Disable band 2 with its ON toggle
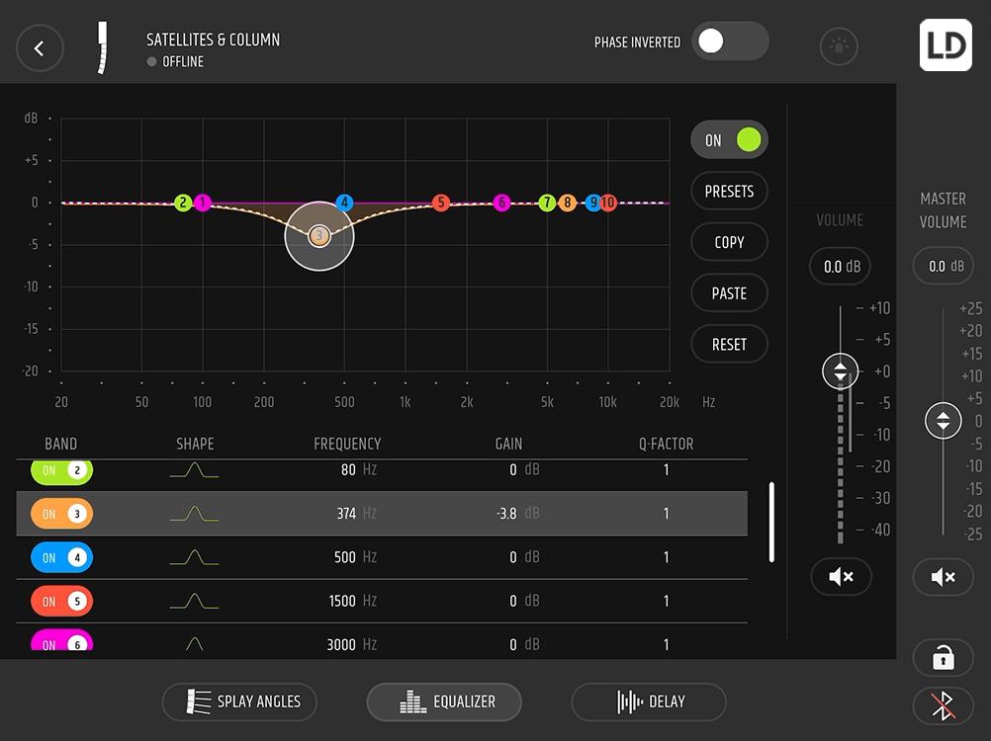Screen dimensions: 991x741 (x=61, y=471)
